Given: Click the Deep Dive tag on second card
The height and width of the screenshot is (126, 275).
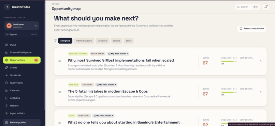Looking at the screenshot, I should click(74, 85).
